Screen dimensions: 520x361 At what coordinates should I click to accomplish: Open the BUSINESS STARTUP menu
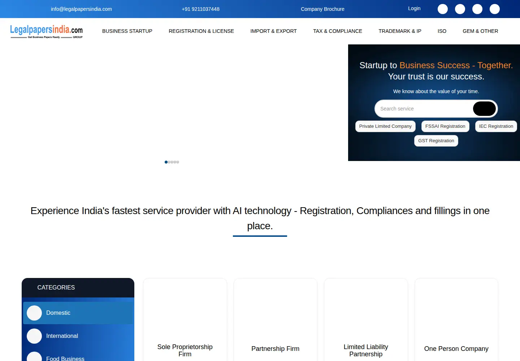click(127, 31)
